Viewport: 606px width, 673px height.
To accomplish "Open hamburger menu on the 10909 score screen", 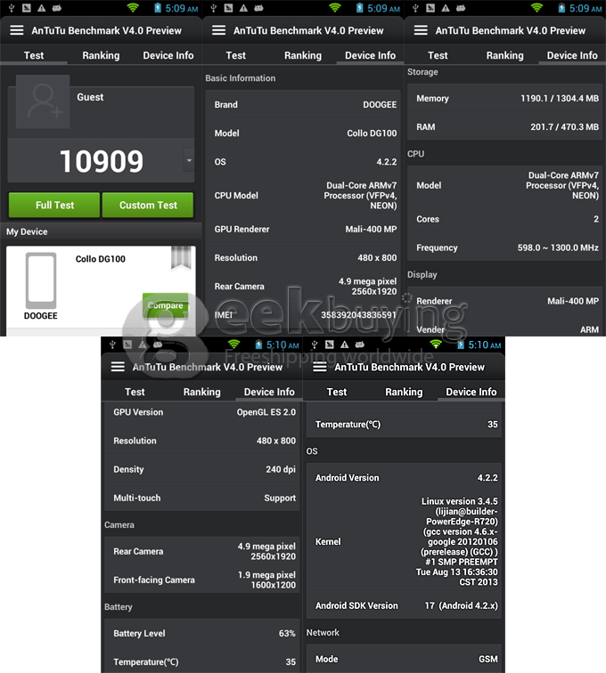I will pos(16,30).
